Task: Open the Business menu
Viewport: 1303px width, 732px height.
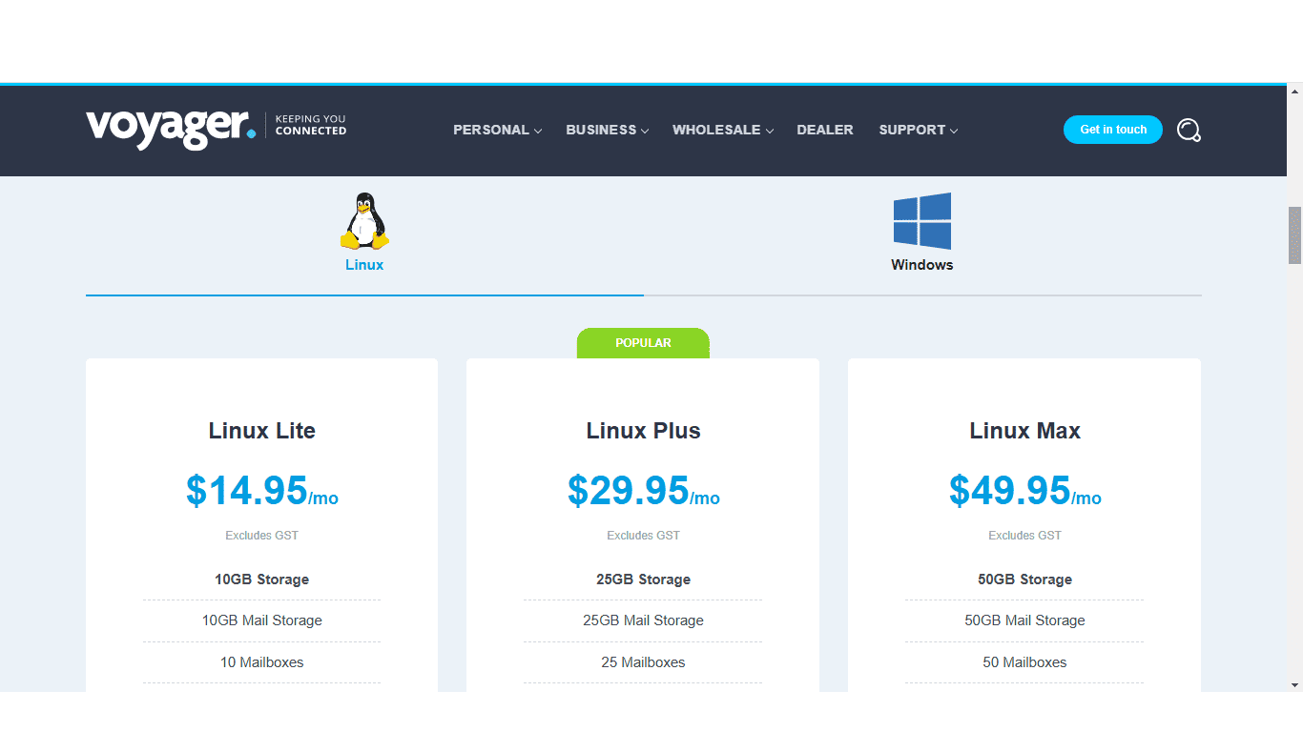Action: (601, 130)
